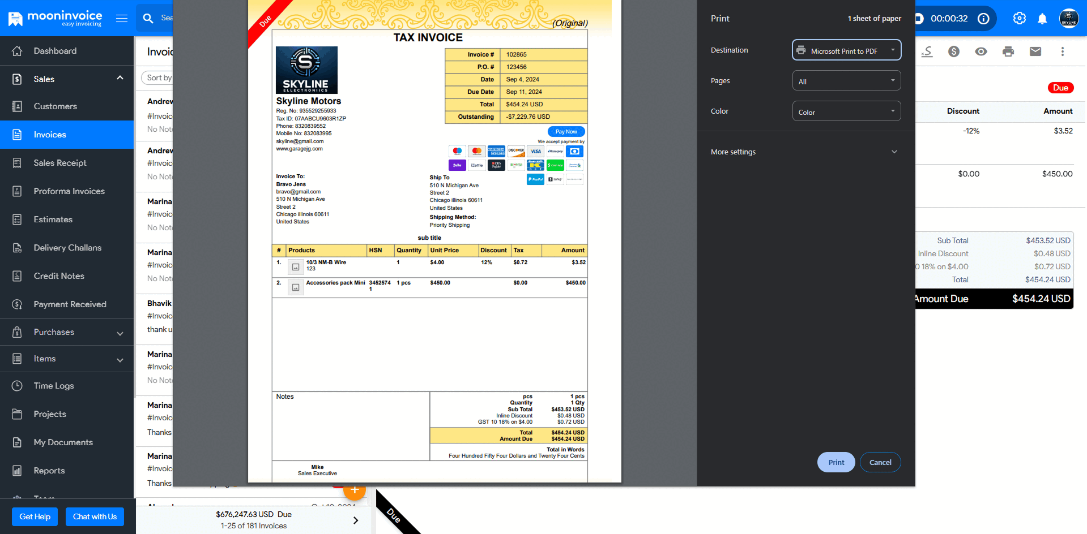
Task: Click the 1 sheet of paper text
Action: pos(874,19)
